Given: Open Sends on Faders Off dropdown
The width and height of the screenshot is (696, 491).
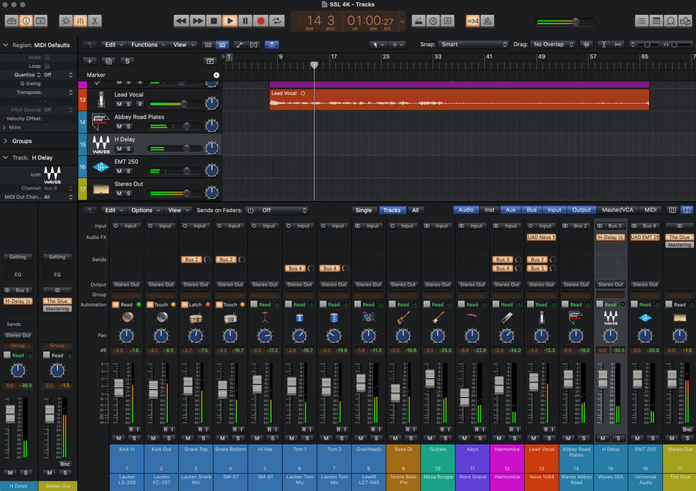Looking at the screenshot, I should 283,211.
